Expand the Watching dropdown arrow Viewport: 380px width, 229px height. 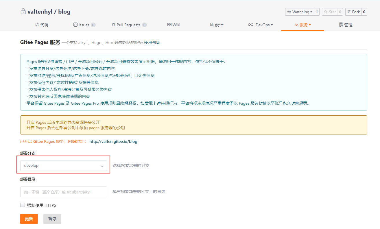311,12
